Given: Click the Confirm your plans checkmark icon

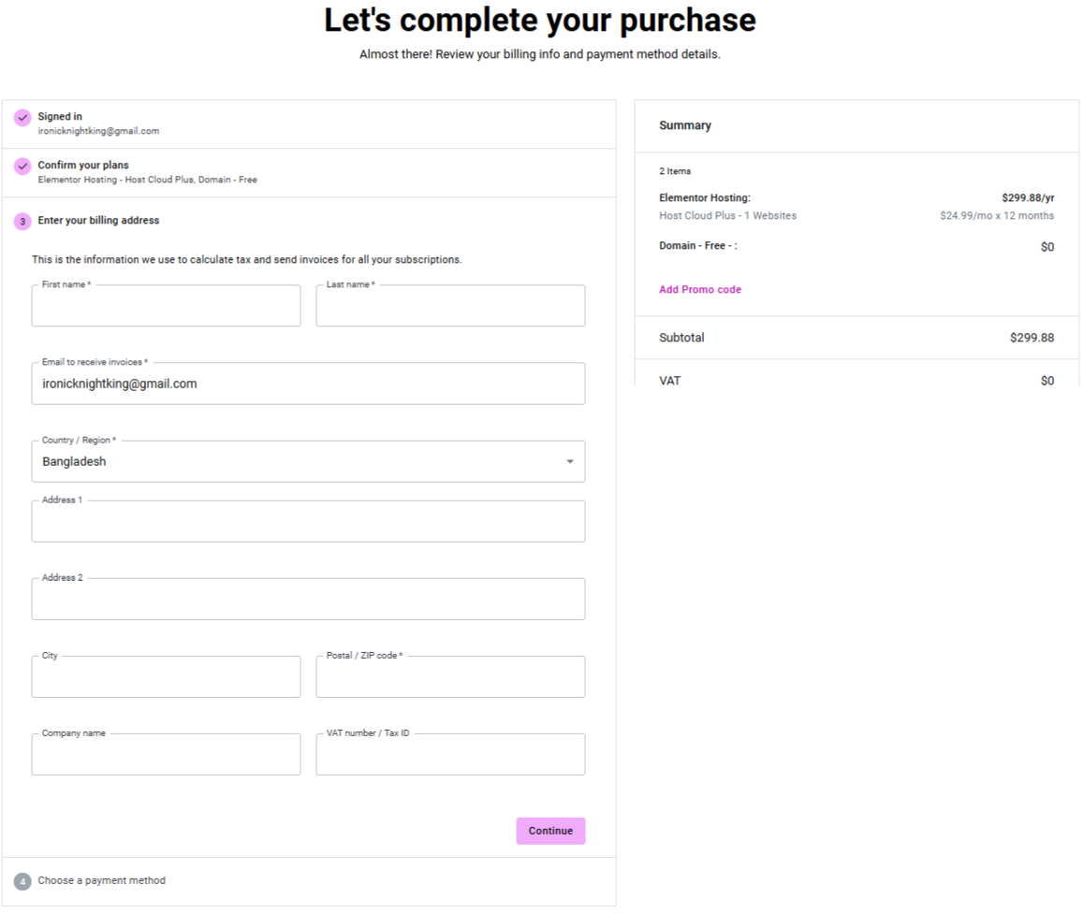Looking at the screenshot, I should 22,167.
